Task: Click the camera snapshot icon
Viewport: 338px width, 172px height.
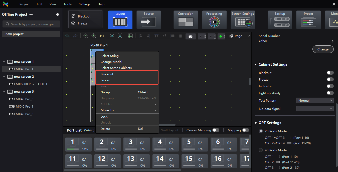Action: tap(191, 36)
